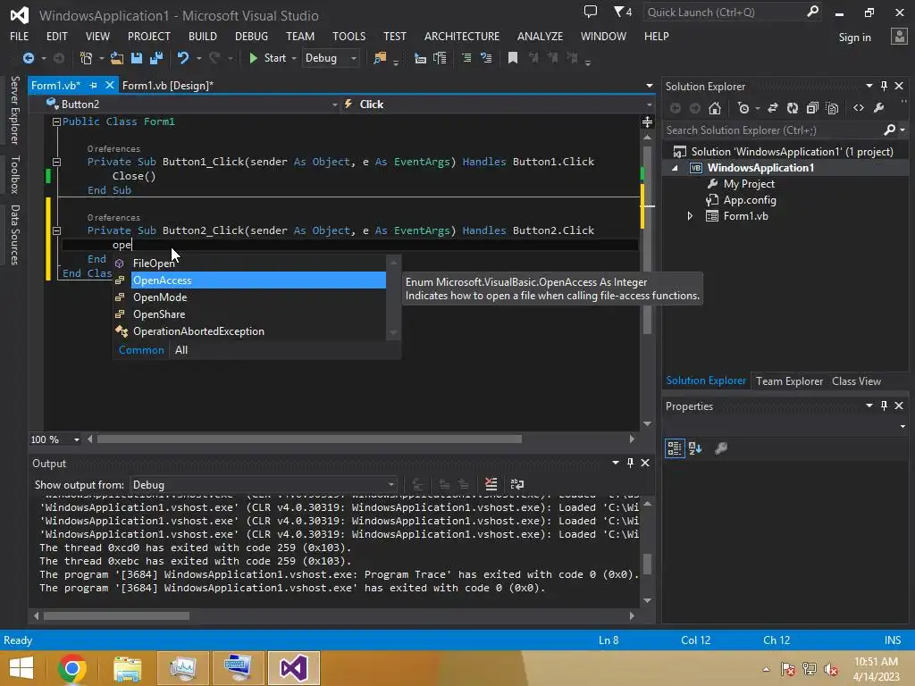915x686 pixels.
Task: Click the Output panel vertical scrollbar thumb
Action: [647, 565]
